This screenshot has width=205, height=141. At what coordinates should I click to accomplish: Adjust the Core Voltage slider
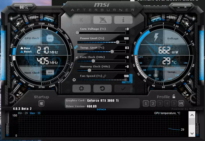101,33
